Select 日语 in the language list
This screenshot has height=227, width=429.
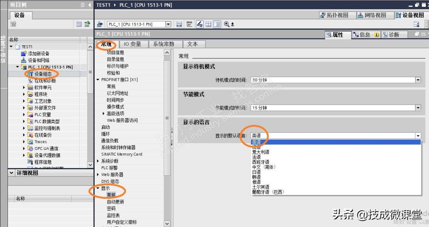pyautogui.click(x=256, y=172)
